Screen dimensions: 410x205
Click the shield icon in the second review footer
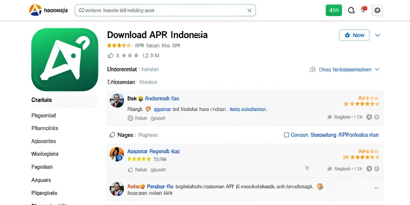307,169
